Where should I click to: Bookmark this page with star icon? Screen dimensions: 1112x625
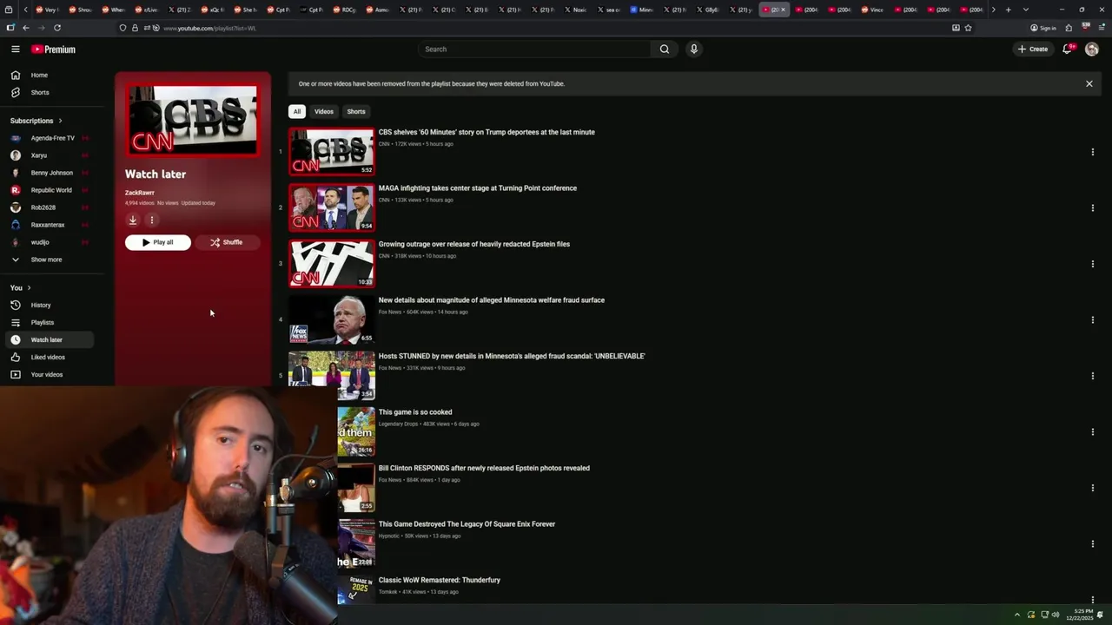pos(968,28)
